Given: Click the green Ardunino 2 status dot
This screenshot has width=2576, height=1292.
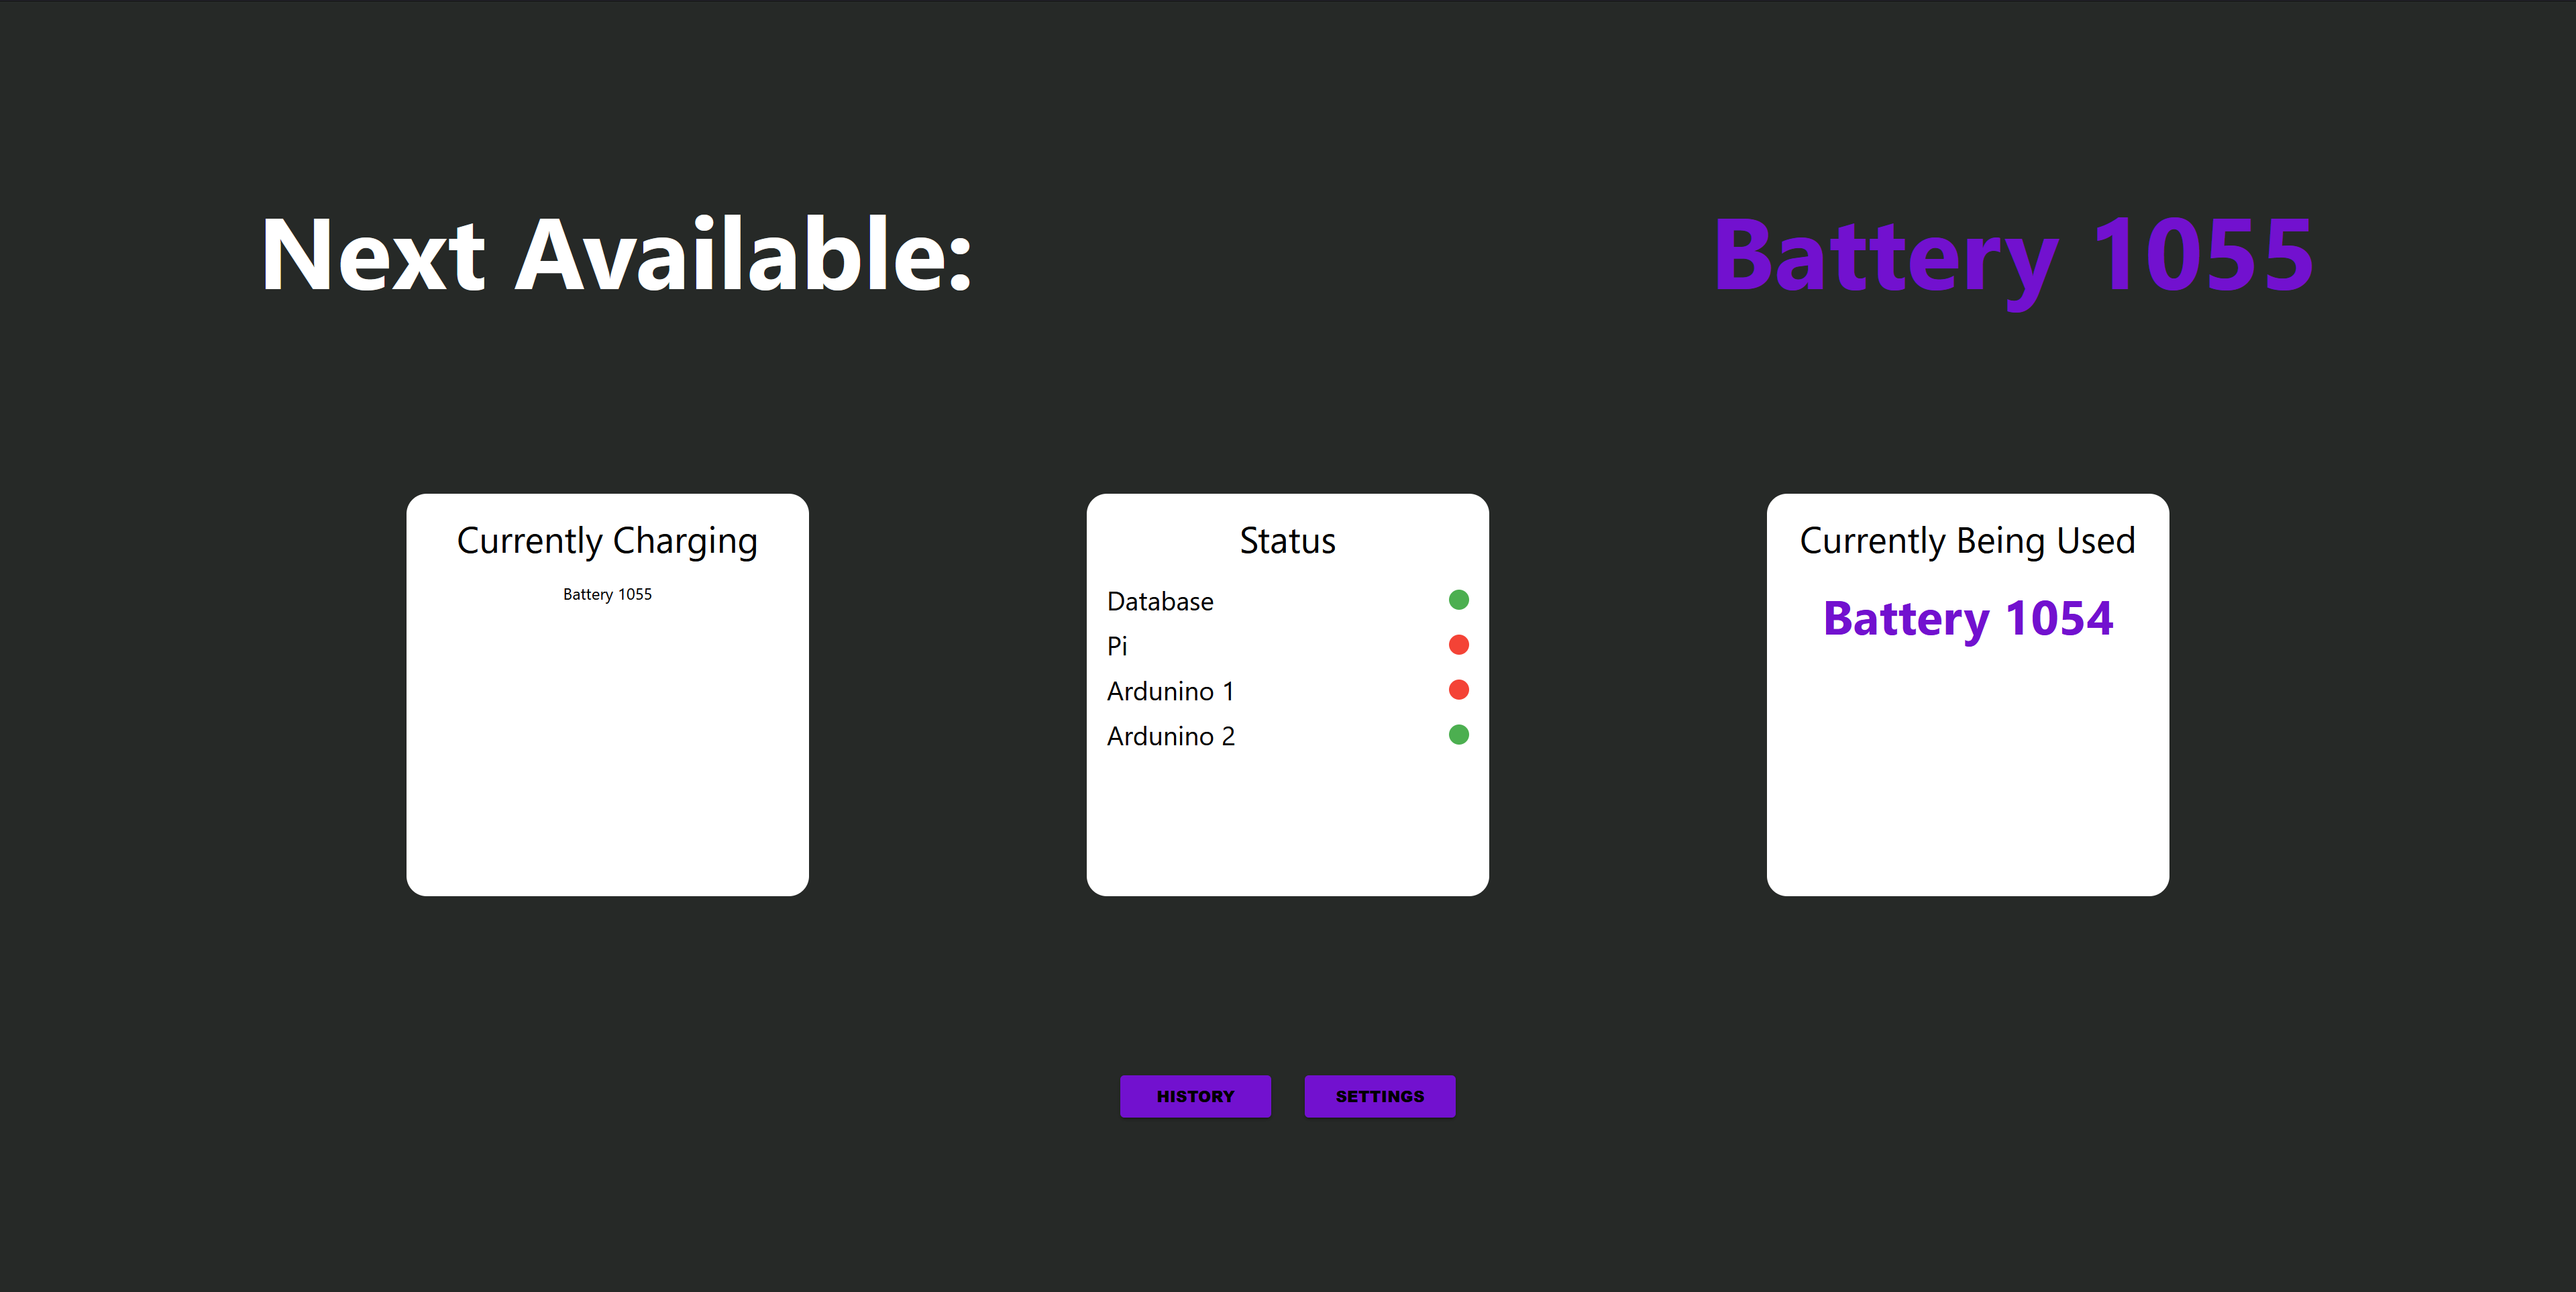Looking at the screenshot, I should coord(1458,735).
